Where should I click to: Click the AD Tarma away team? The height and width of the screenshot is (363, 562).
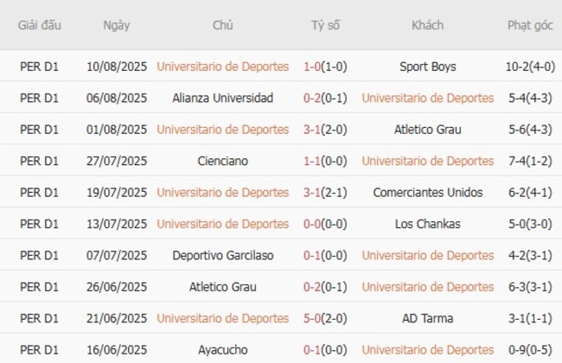click(428, 318)
